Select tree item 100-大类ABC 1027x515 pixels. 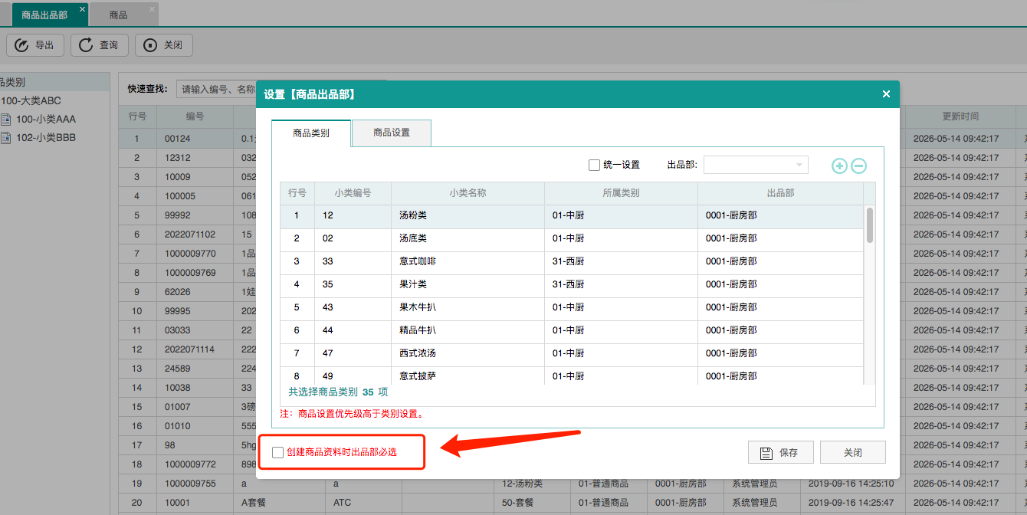pos(31,100)
